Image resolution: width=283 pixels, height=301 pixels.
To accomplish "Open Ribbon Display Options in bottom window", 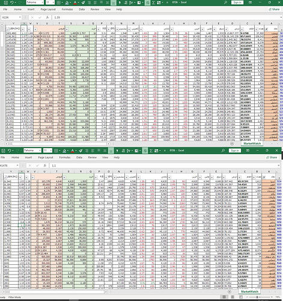I will point(248,150).
